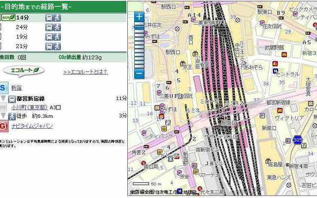Click the 3分 walking duration
This screenshot has width=317, height=198.
(122, 115)
